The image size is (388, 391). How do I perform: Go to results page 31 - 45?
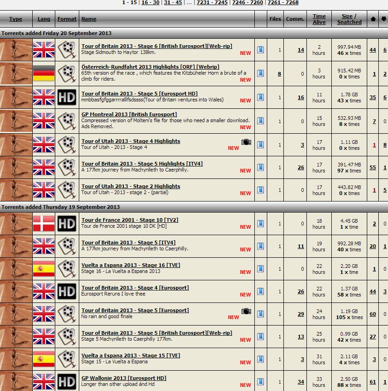[173, 2]
